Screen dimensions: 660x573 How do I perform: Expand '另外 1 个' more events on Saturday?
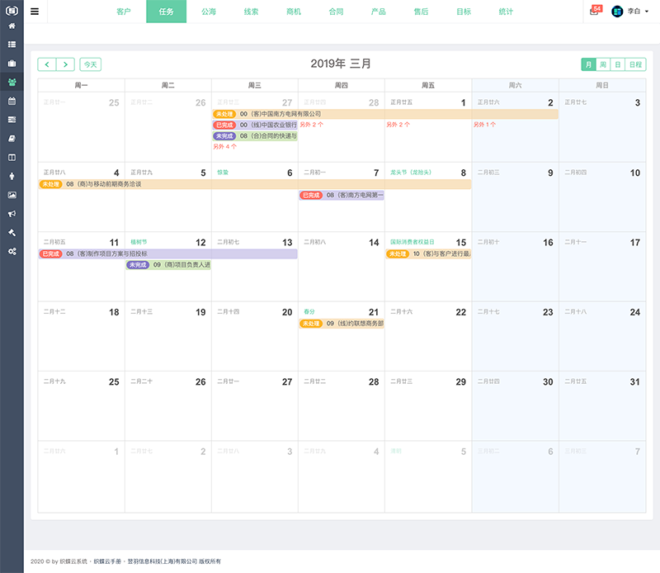(x=484, y=125)
